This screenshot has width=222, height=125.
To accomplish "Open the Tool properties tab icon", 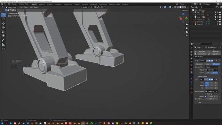I will (x=191, y=48).
